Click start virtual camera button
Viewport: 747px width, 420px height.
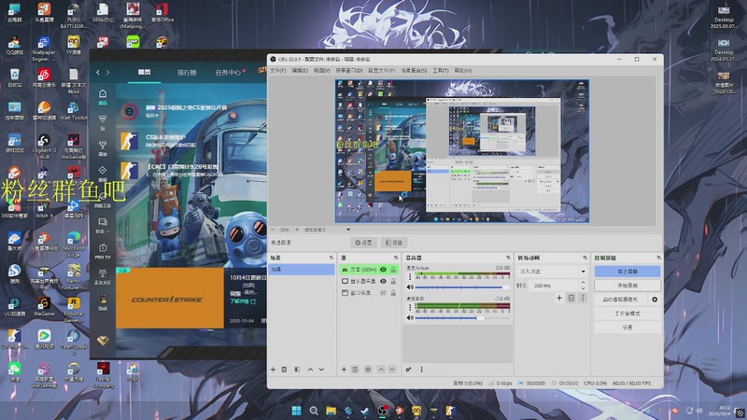(621, 300)
